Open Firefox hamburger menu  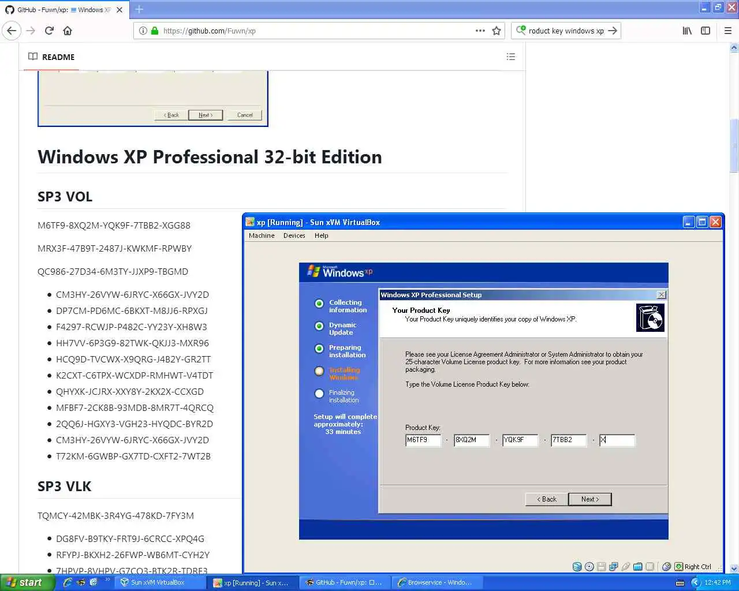pos(728,31)
